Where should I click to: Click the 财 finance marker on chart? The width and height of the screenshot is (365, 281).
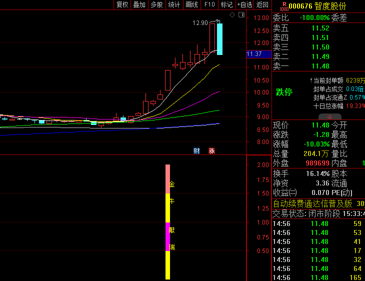(196, 151)
